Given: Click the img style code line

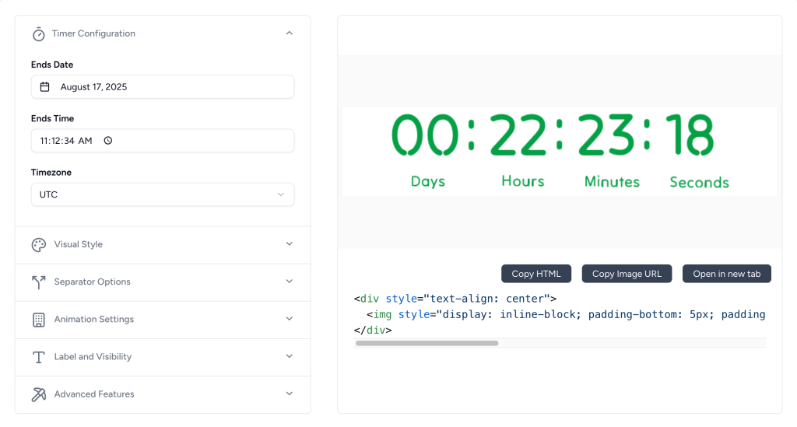Looking at the screenshot, I should [x=566, y=314].
